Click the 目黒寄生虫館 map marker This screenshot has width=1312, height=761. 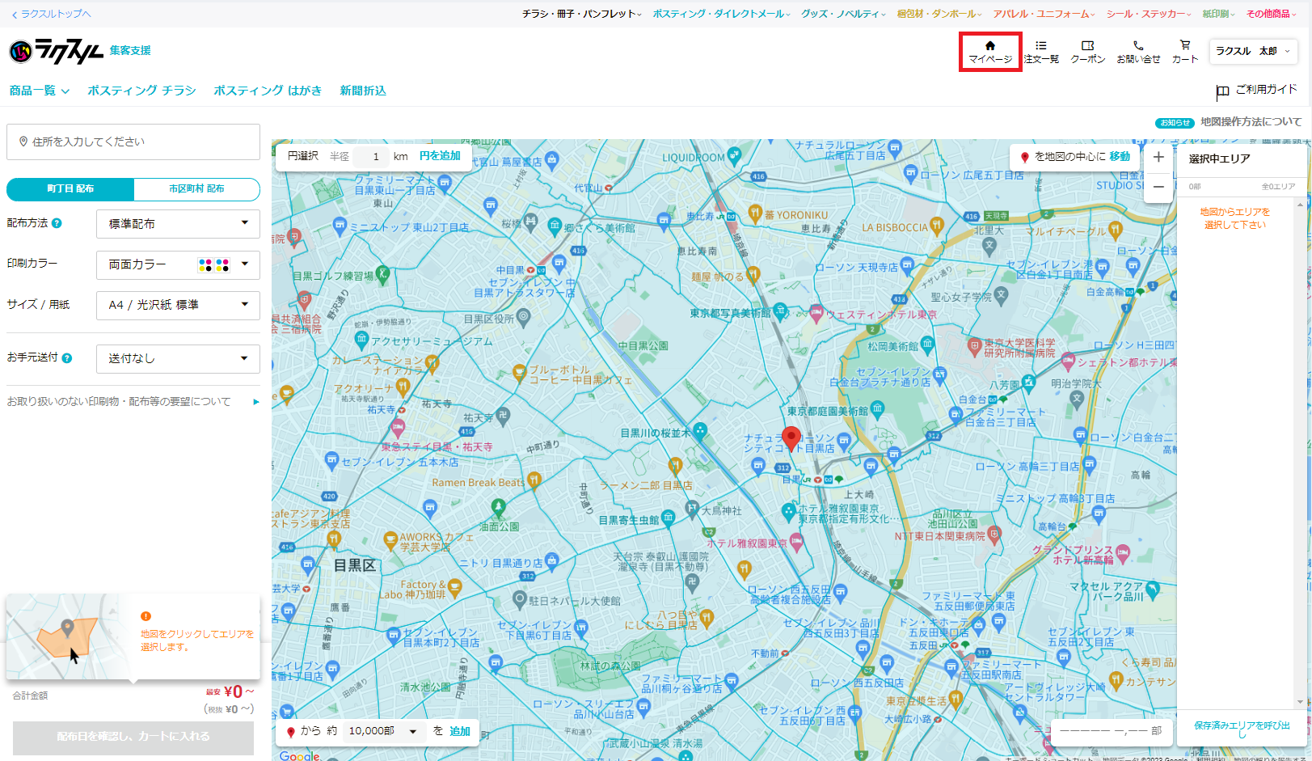pyautogui.click(x=669, y=518)
